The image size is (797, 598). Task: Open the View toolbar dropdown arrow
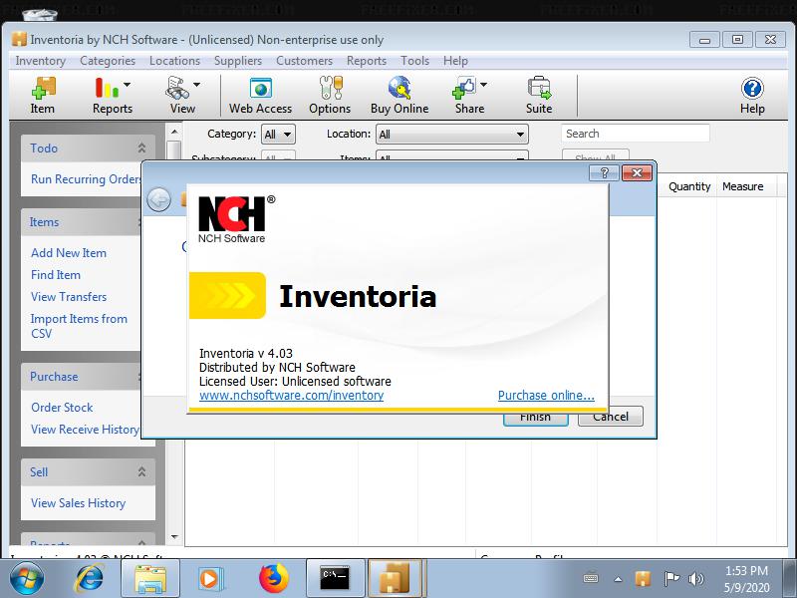pyautogui.click(x=196, y=85)
